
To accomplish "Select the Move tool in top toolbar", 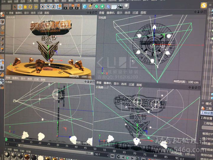I will (x=20, y=7).
